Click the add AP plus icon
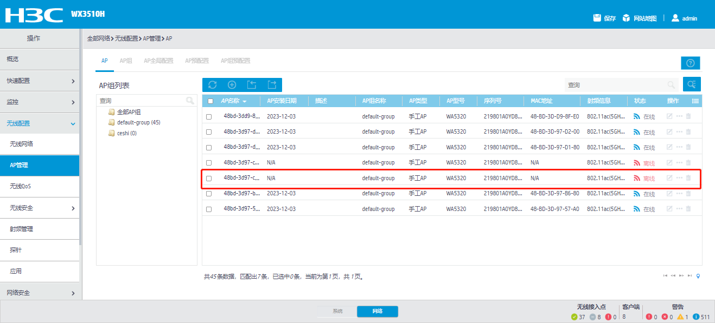715x323 pixels. pos(232,85)
